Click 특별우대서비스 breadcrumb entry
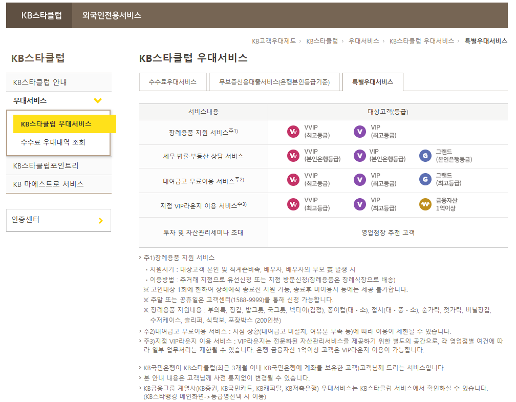The width and height of the screenshot is (516, 402). click(486, 41)
